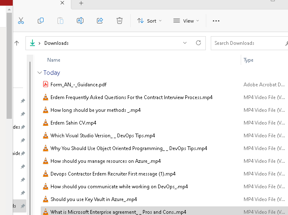The image size is (288, 215).
Task: Select Erdem Frequently Asked Questions video
Action: [x=131, y=97]
